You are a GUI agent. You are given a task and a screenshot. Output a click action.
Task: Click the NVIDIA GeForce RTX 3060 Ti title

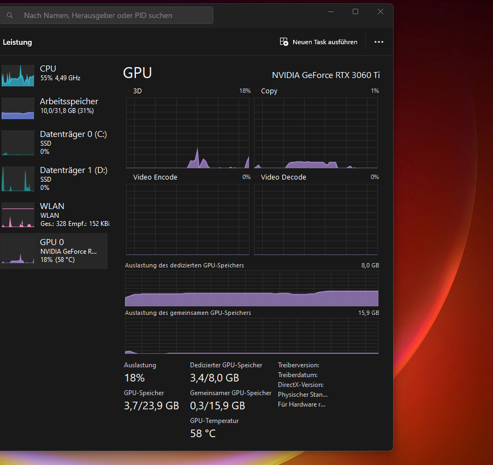point(326,75)
